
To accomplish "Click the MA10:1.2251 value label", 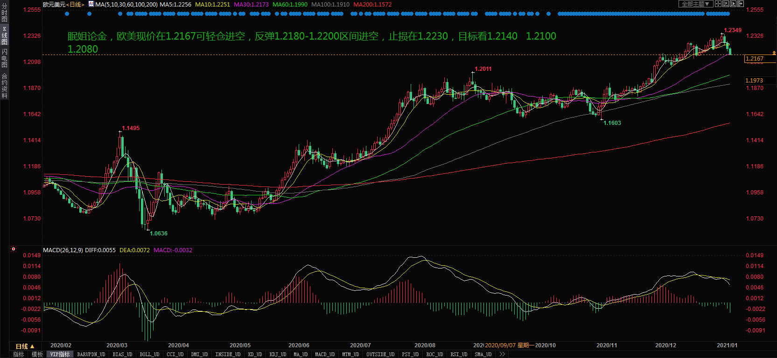I will pyautogui.click(x=212, y=4).
